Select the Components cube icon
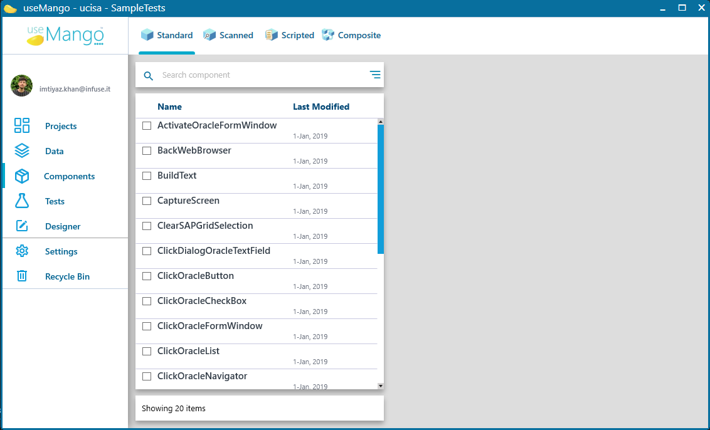The width and height of the screenshot is (710, 430). [x=22, y=176]
